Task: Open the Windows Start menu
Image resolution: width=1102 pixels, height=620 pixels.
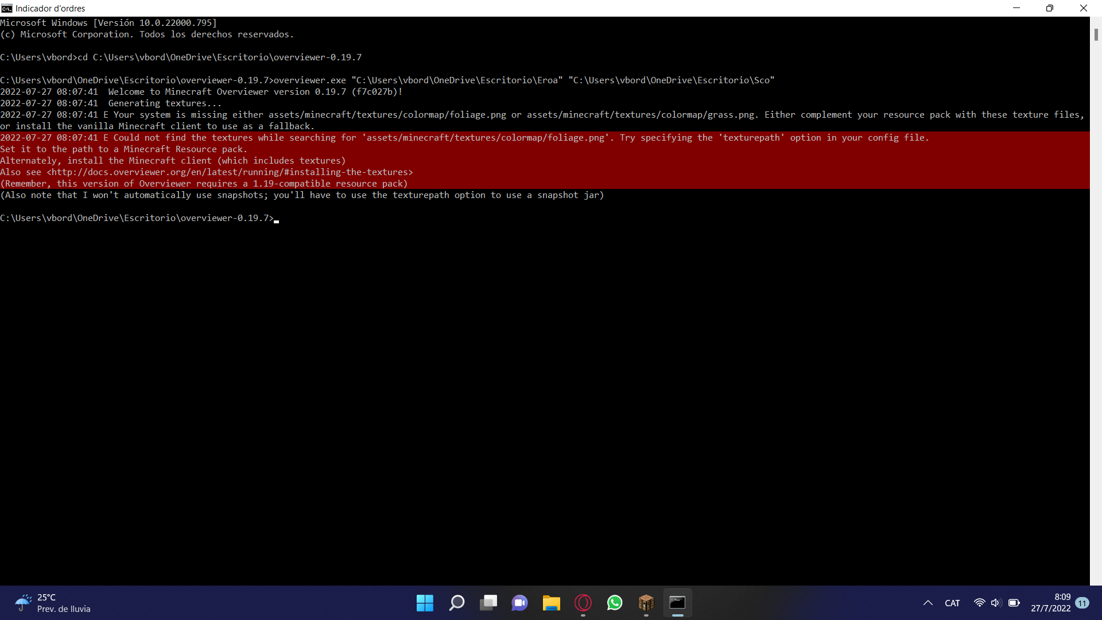Action: pyautogui.click(x=425, y=603)
